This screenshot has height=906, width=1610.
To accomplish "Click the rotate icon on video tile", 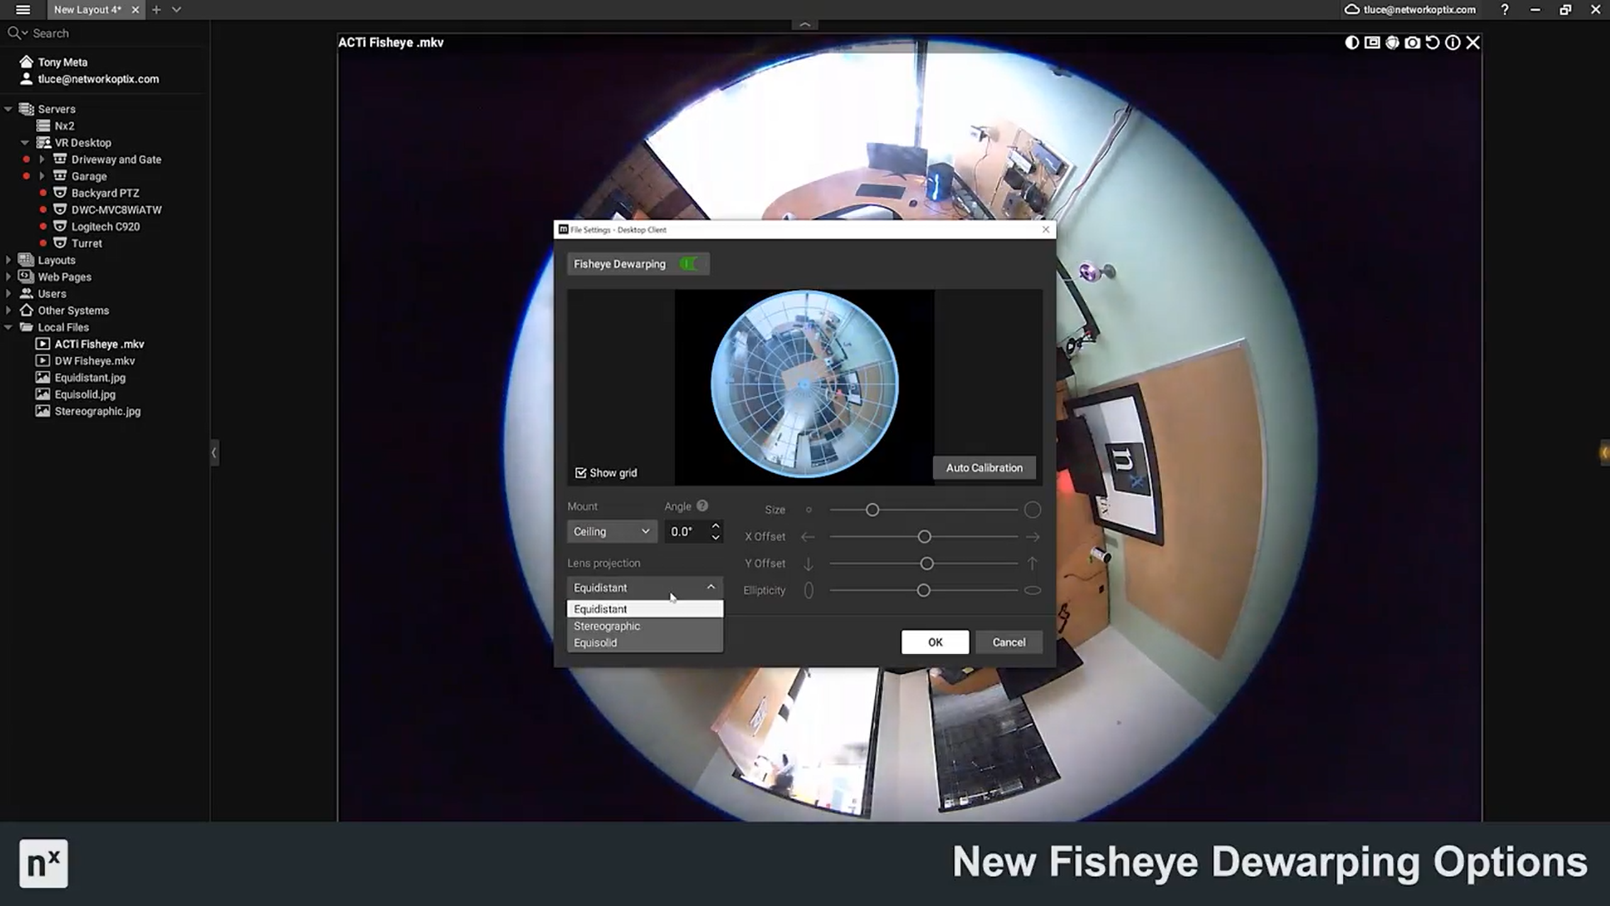I will 1432,42.
